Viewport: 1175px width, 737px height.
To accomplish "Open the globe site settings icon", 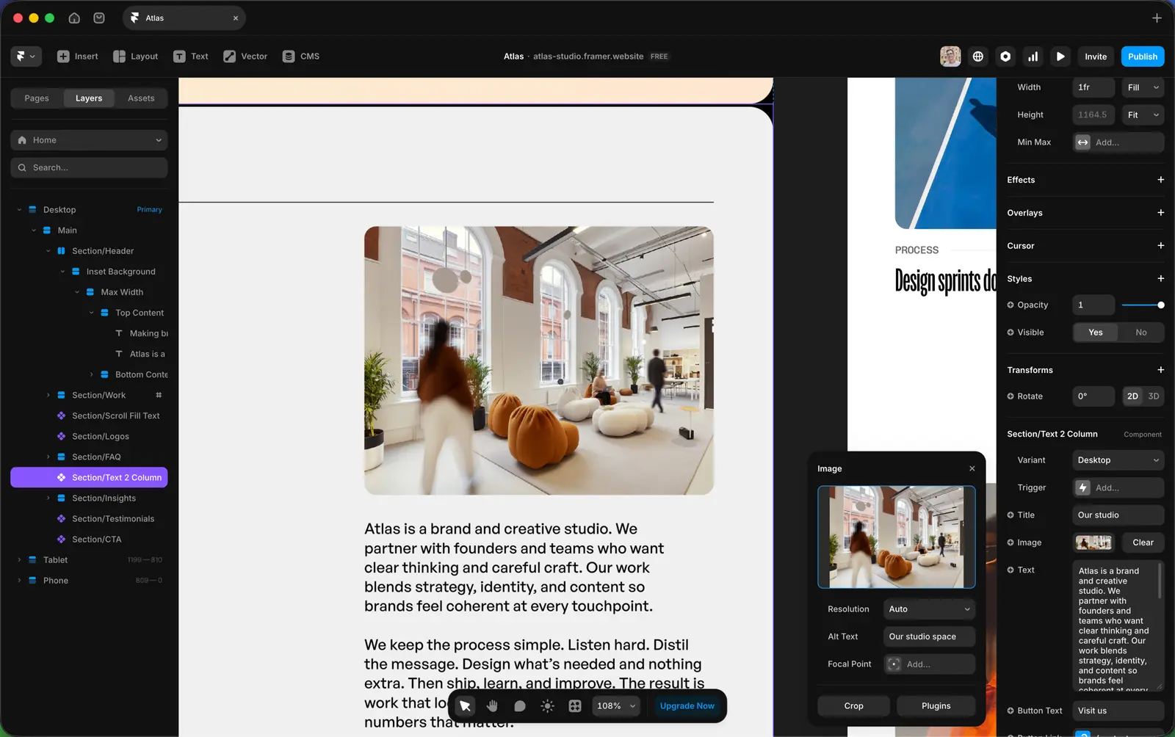I will 978,57.
